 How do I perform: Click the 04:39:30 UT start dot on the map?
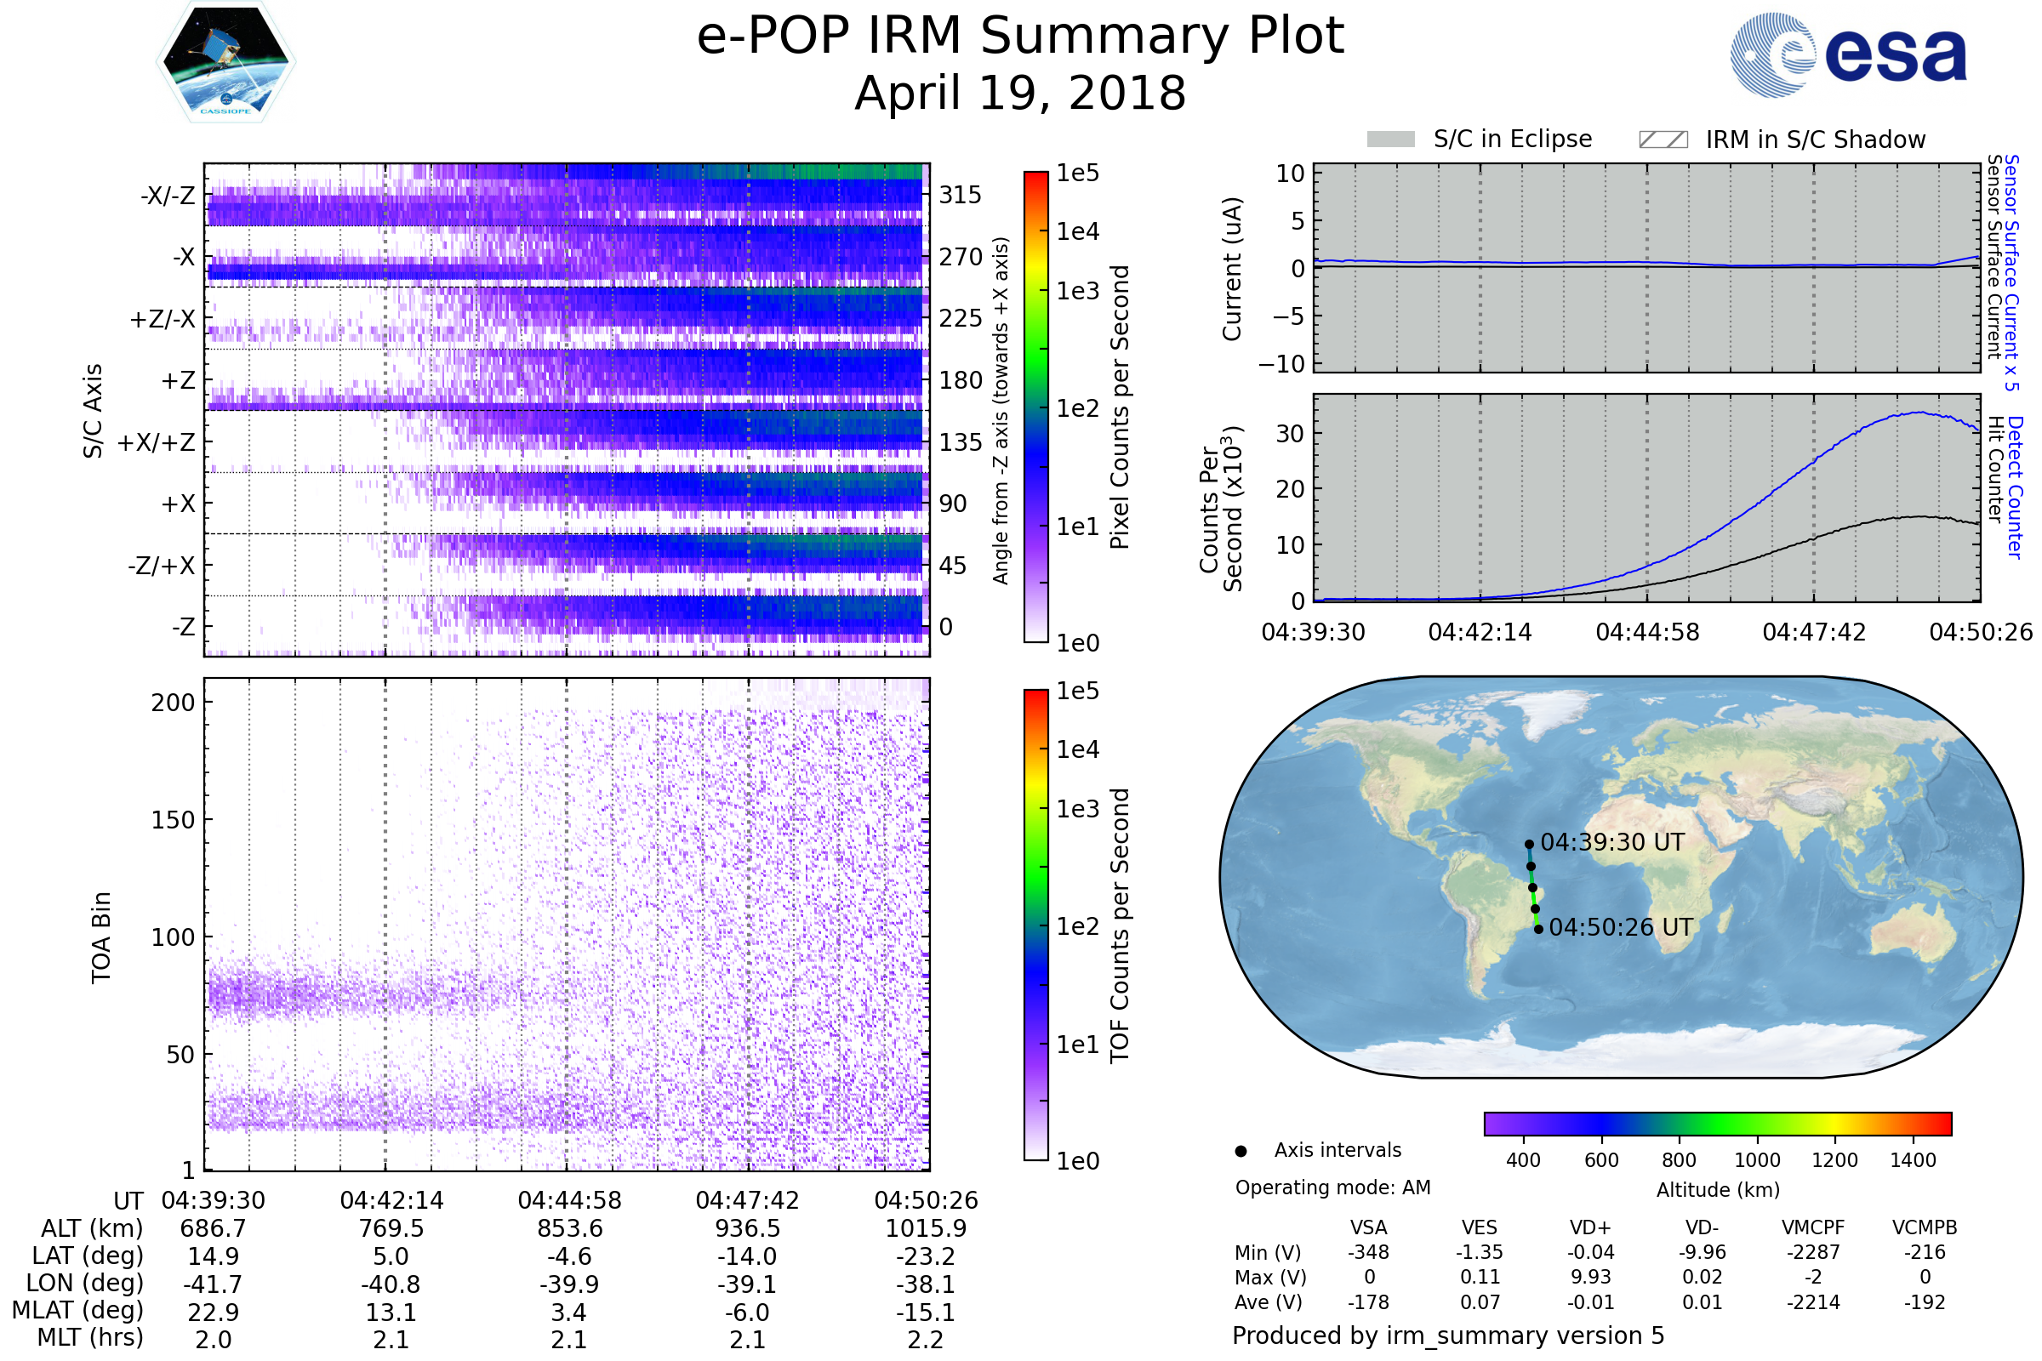point(1529,844)
